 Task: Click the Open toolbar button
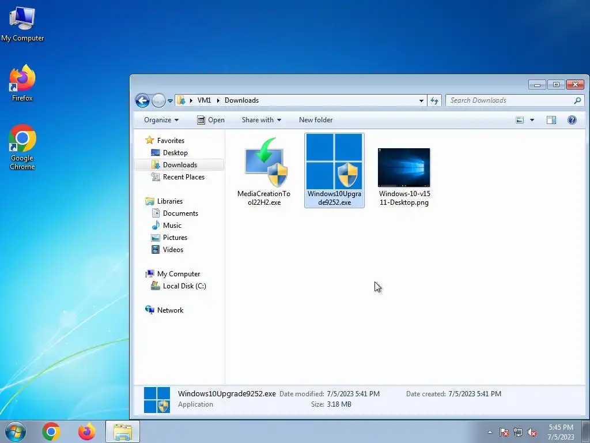211,120
